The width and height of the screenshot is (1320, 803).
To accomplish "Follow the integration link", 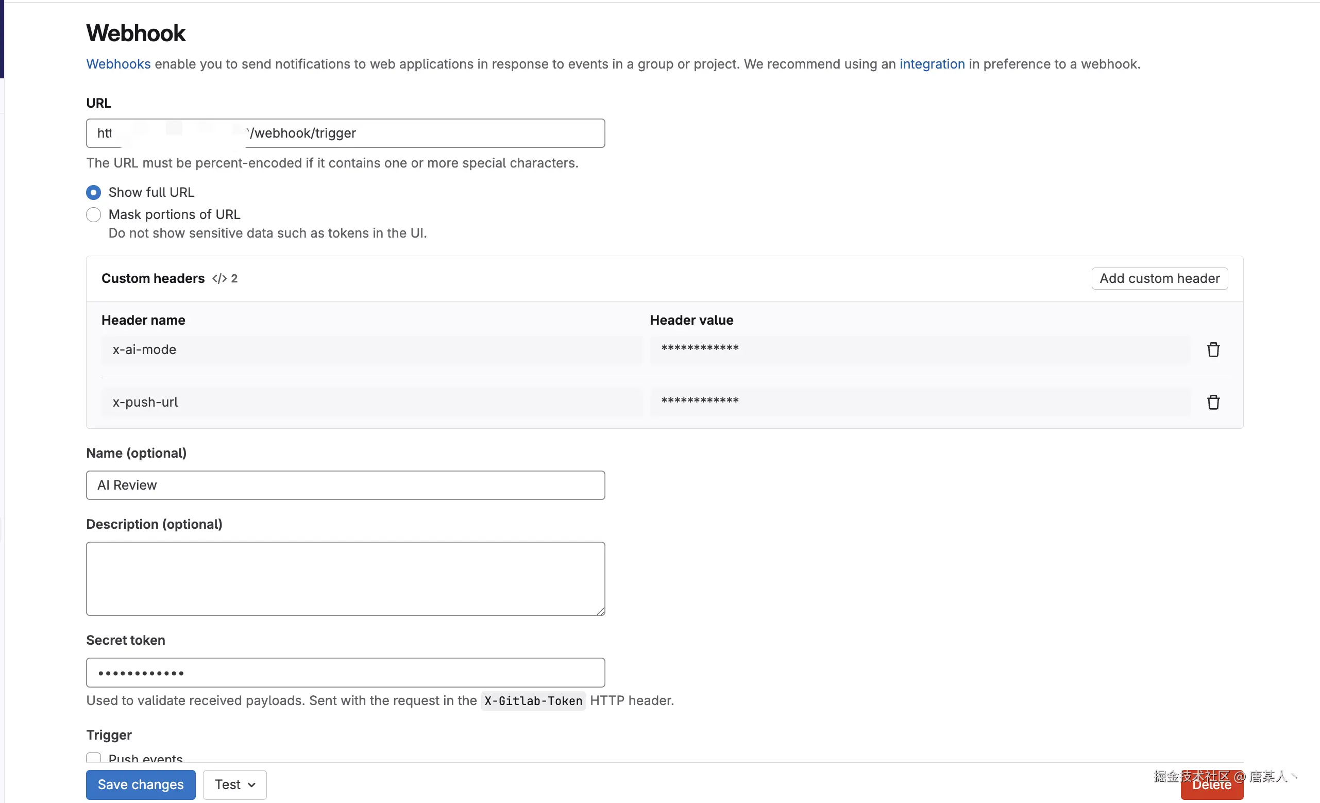I will coord(932,64).
